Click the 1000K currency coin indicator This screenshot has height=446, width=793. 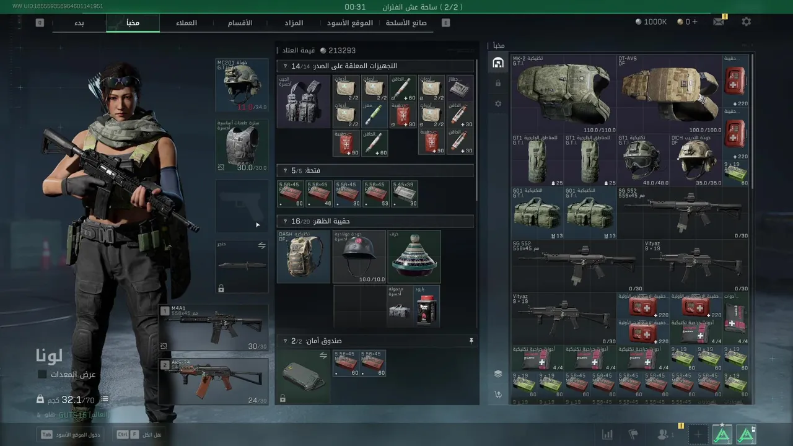point(651,22)
